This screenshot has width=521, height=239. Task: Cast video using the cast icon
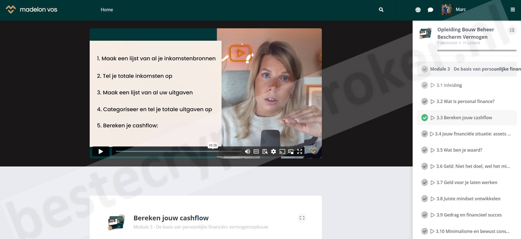tap(282, 151)
